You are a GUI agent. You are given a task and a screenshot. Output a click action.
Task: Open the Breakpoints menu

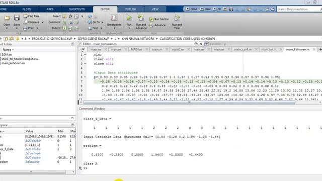114,22
